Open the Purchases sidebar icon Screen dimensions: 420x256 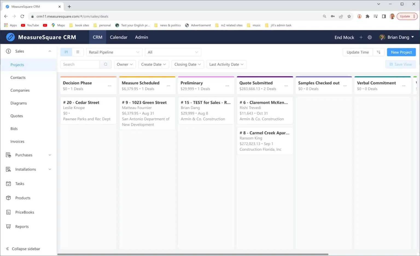click(8, 155)
